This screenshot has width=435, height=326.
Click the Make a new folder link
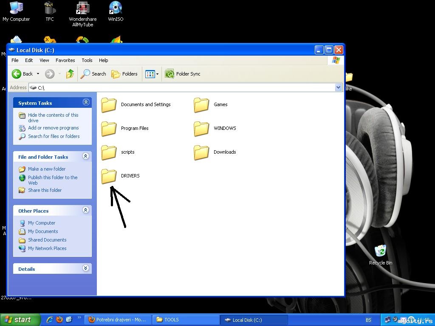(47, 169)
